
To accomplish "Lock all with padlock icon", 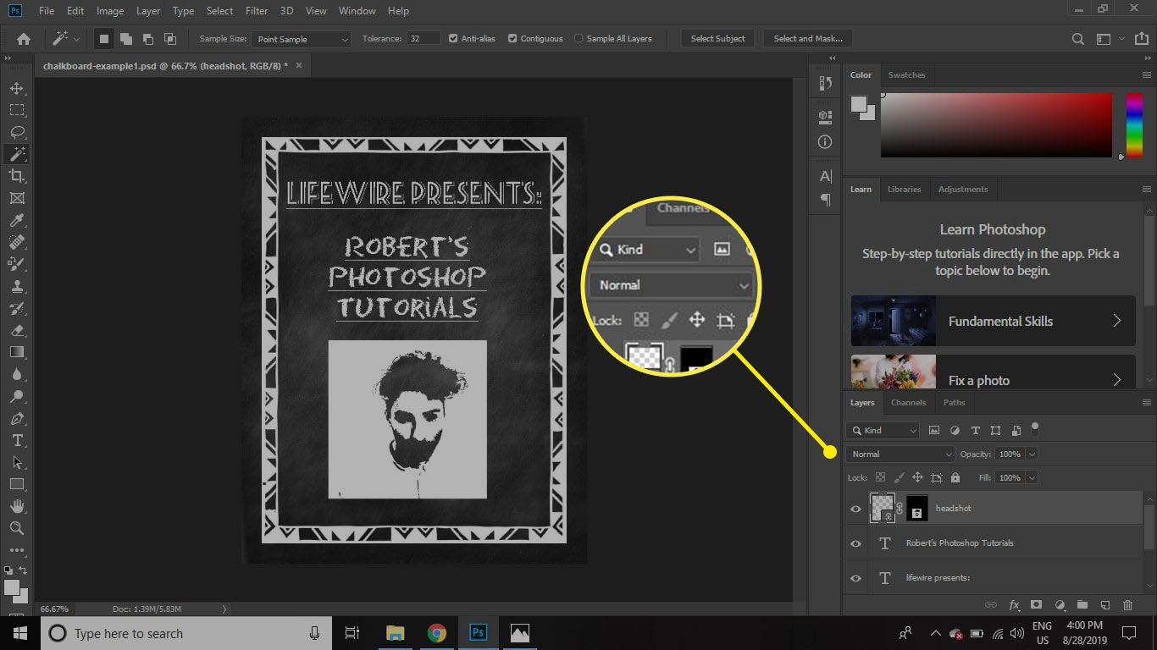I will click(955, 477).
